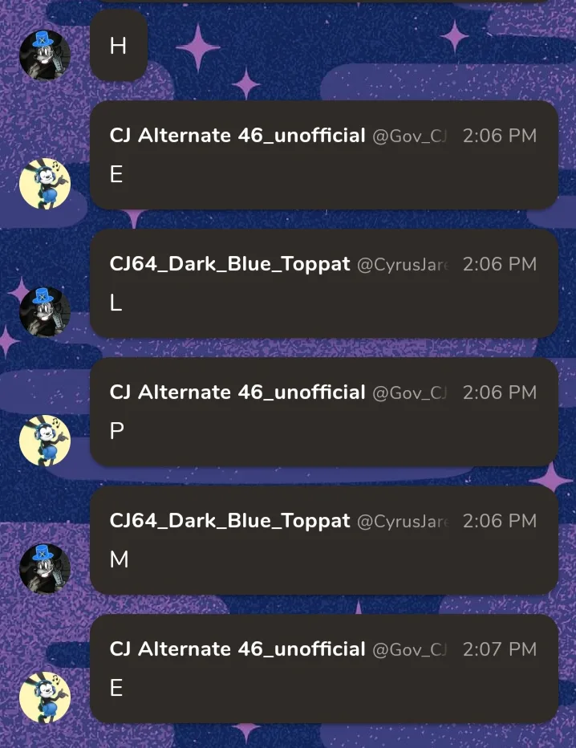Tap the top hat avatar beside message M
This screenshot has height=748, width=576.
pos(45,569)
